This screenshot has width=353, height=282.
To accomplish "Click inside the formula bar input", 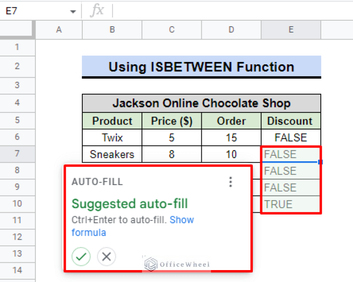I will 230,11.
